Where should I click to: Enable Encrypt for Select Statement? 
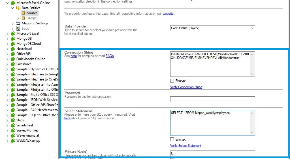tap(172, 139)
